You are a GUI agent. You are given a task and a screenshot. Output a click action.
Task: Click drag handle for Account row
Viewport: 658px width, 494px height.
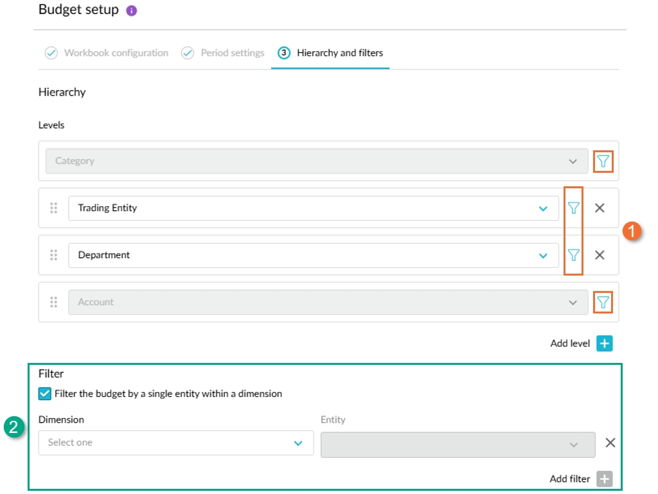pos(54,302)
